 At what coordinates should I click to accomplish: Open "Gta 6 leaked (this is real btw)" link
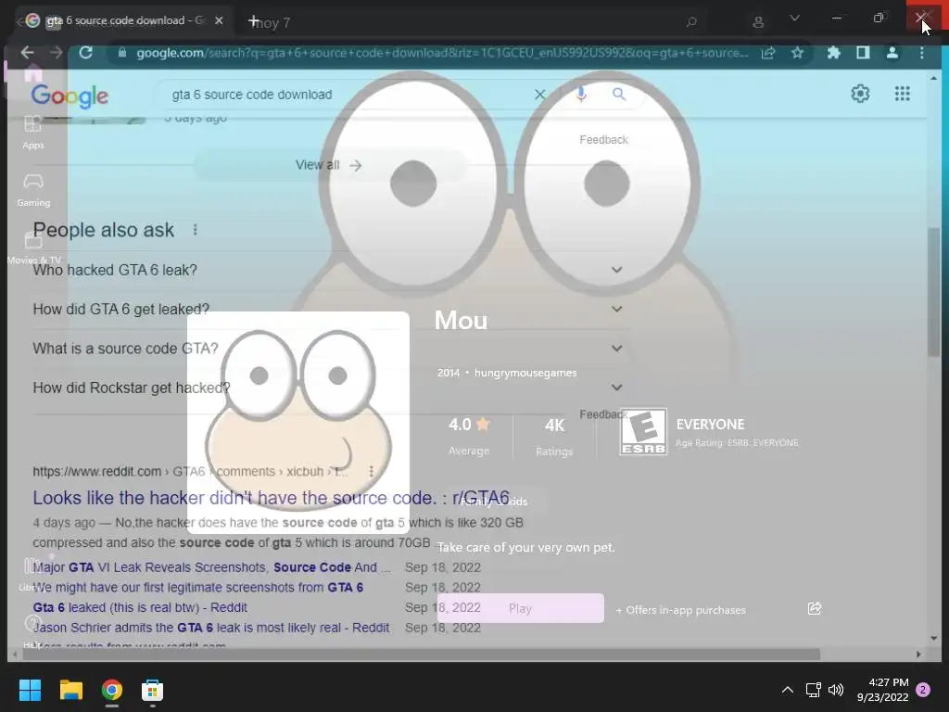[x=140, y=607]
